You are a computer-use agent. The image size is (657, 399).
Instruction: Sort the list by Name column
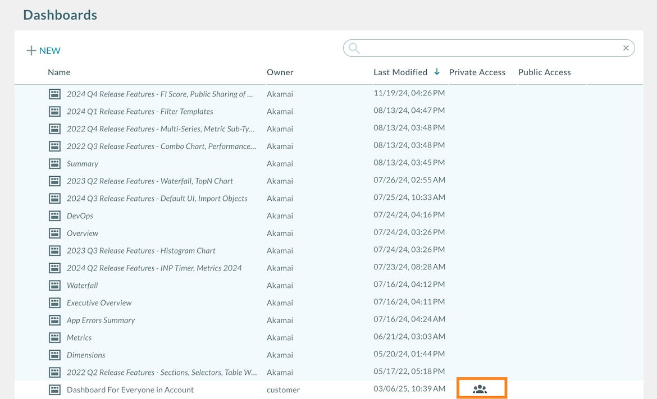coord(58,72)
